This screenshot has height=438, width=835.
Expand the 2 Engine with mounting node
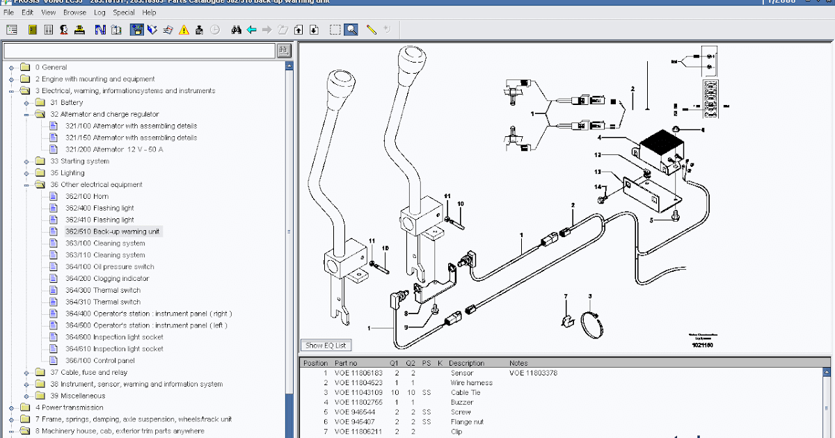[11, 79]
